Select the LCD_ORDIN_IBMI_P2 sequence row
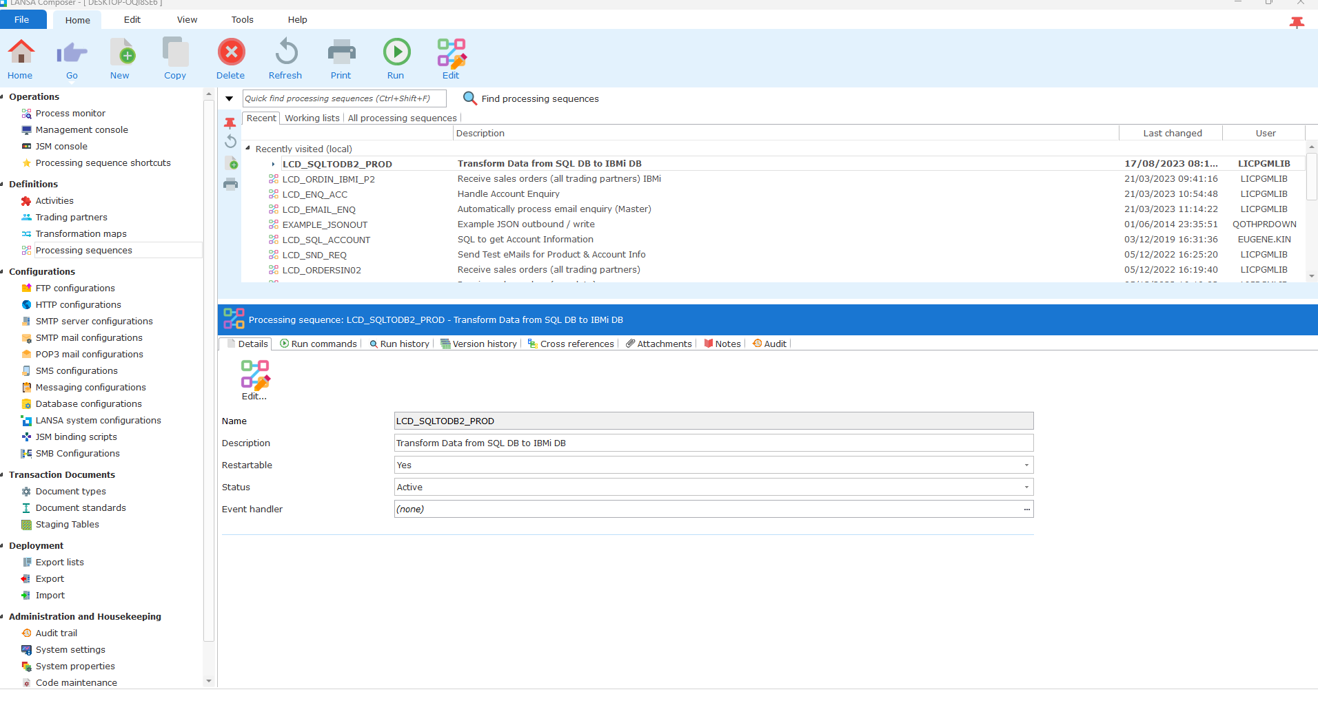 pos(773,179)
